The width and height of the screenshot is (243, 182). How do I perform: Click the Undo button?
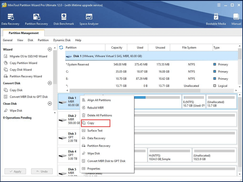42,171
